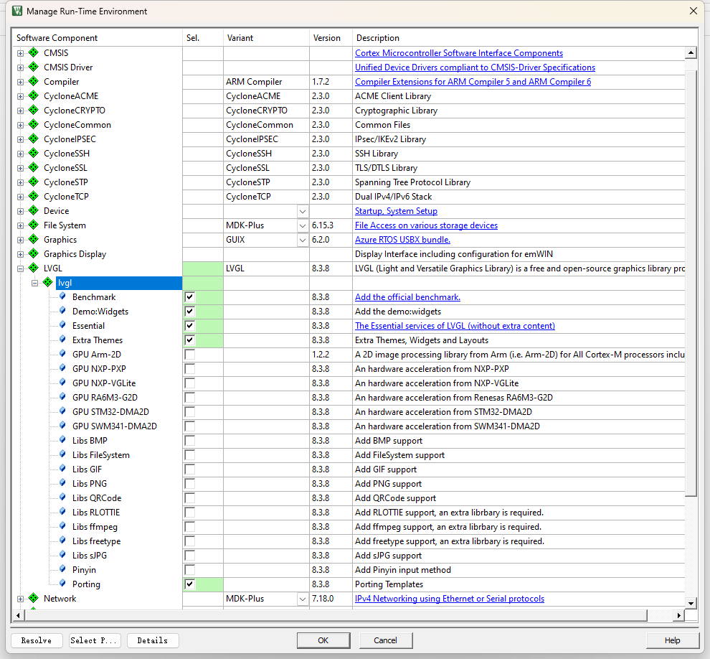Select the CycloneACME component icon
Screen dimensions: 710x659
pos(34,95)
